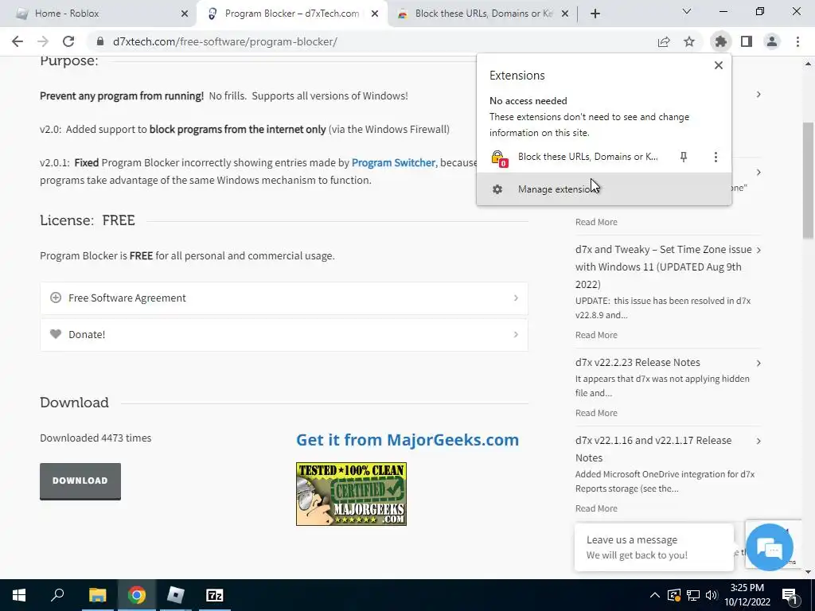Close the Extensions popup

[x=719, y=65]
